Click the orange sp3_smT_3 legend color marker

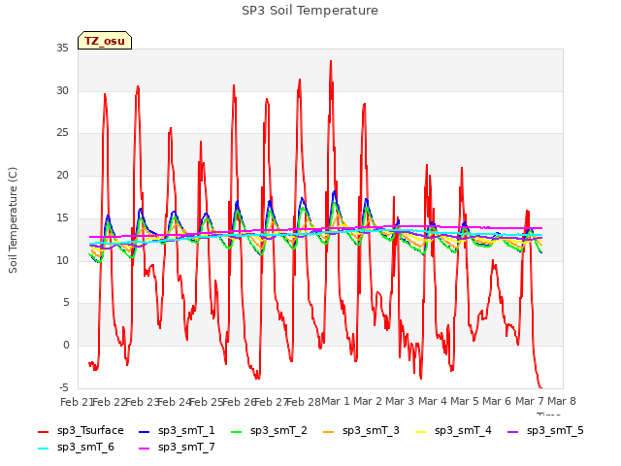(x=329, y=431)
